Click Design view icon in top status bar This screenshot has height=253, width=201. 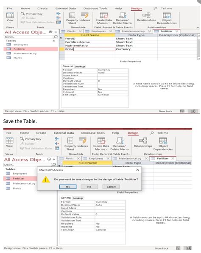193,111
